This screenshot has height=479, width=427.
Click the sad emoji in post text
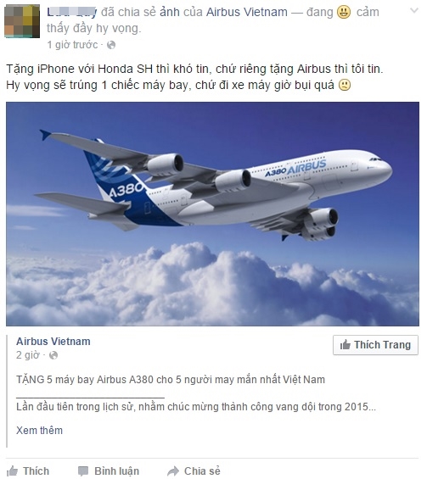[x=344, y=85]
